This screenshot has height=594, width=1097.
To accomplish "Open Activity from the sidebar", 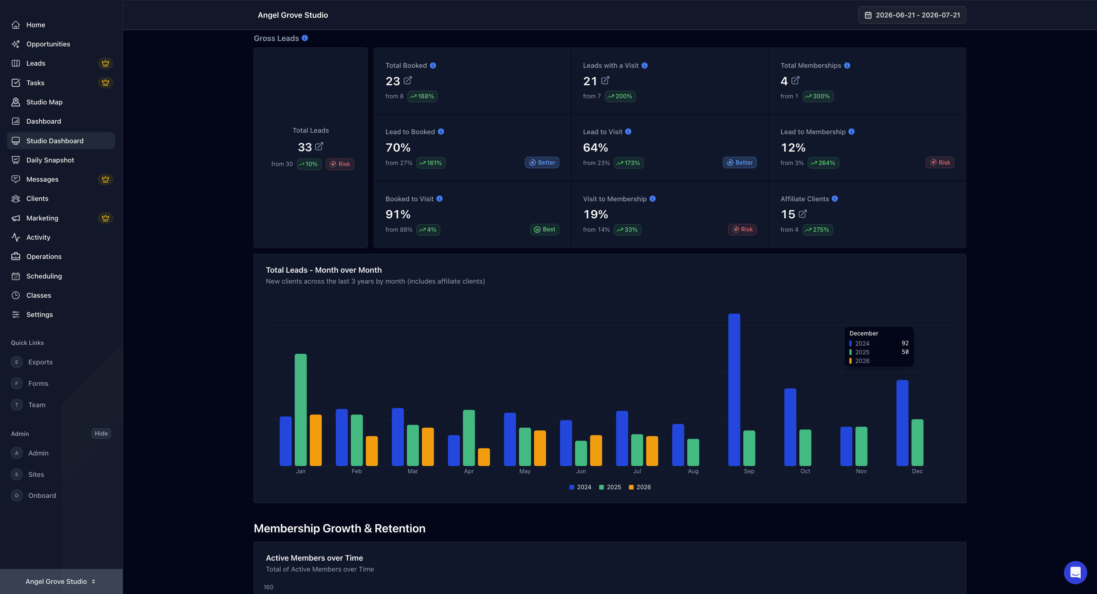I will [x=61, y=237].
